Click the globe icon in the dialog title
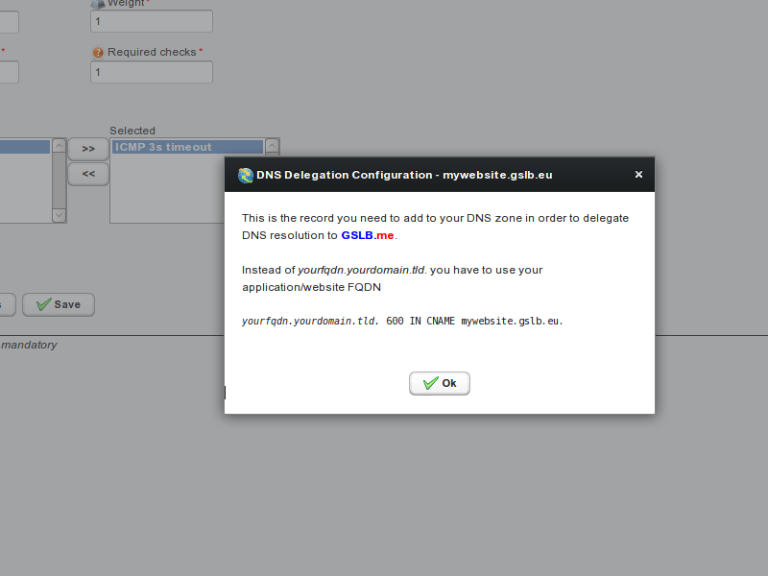 point(246,175)
